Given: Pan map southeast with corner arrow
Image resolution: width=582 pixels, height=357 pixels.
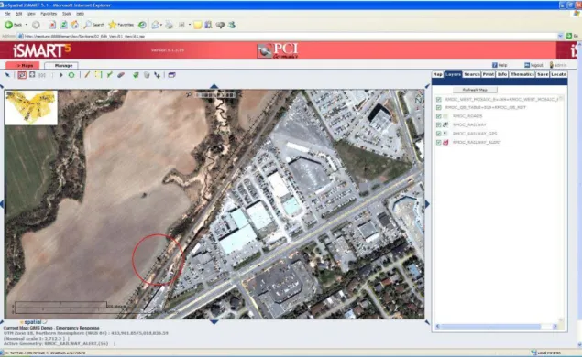Looking at the screenshot, I should [427, 322].
